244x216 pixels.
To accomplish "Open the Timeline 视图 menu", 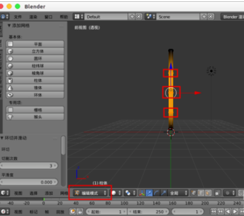I will pos(18,212).
